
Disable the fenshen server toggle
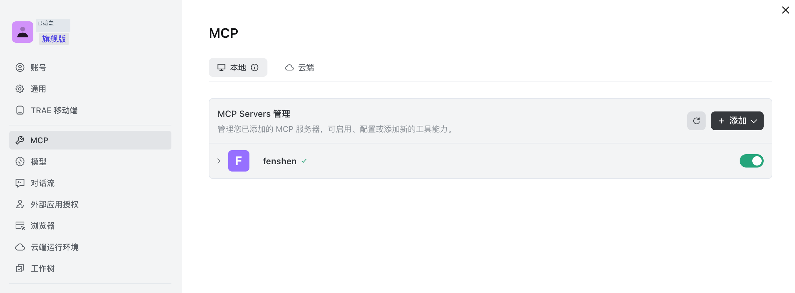(751, 161)
